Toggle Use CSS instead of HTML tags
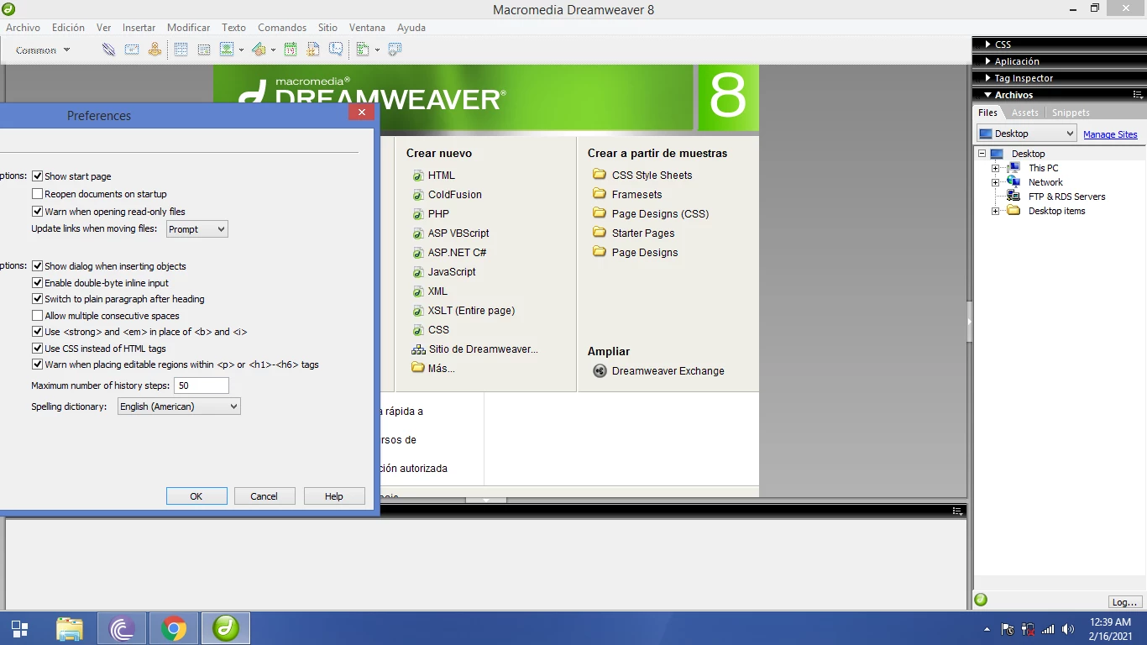1147x645 pixels. point(37,349)
